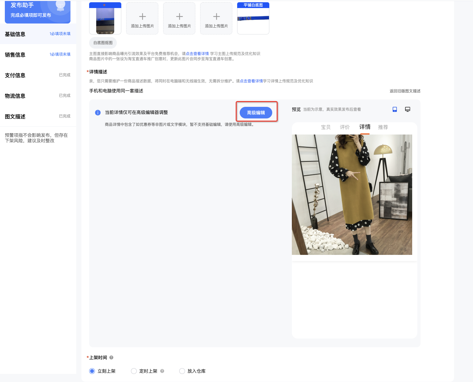This screenshot has height=382, width=473.
Task: Open the 平铺白底图 image thumbnail
Action: click(253, 18)
